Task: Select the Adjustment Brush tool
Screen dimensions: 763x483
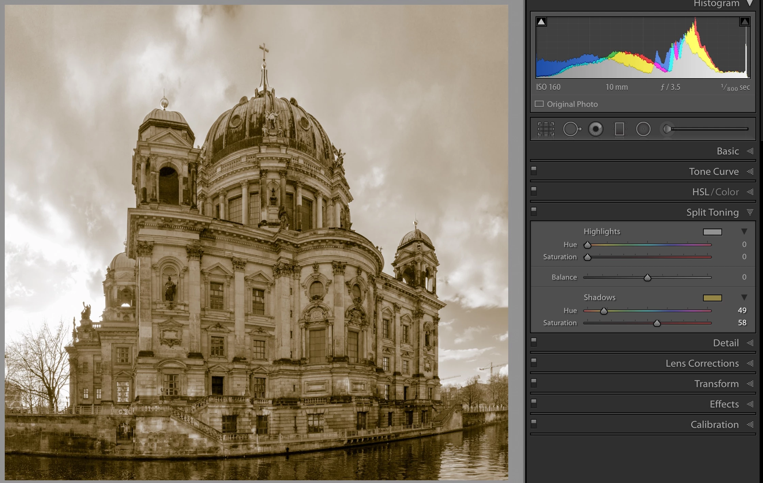Action: (668, 129)
